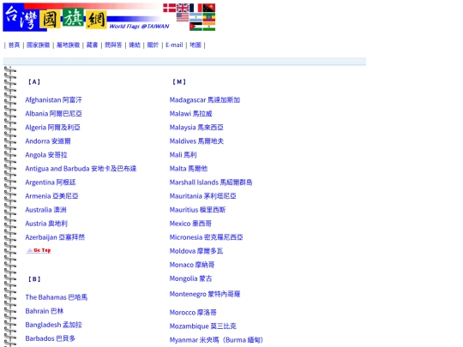Screen dimensions: 463x347
Task: Select Micronesia 密克羅尼西亞 link
Action: point(206,237)
